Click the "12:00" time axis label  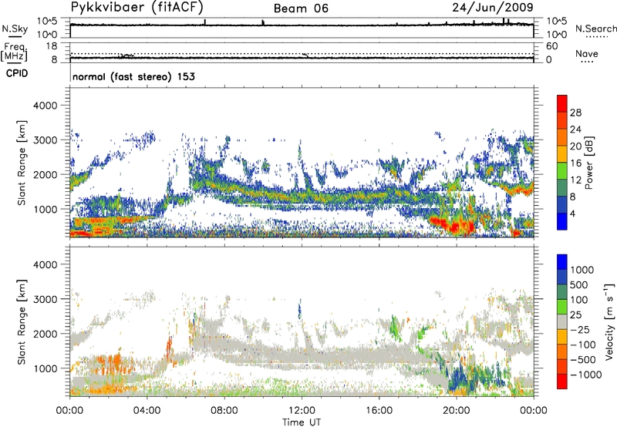pyautogui.click(x=302, y=411)
